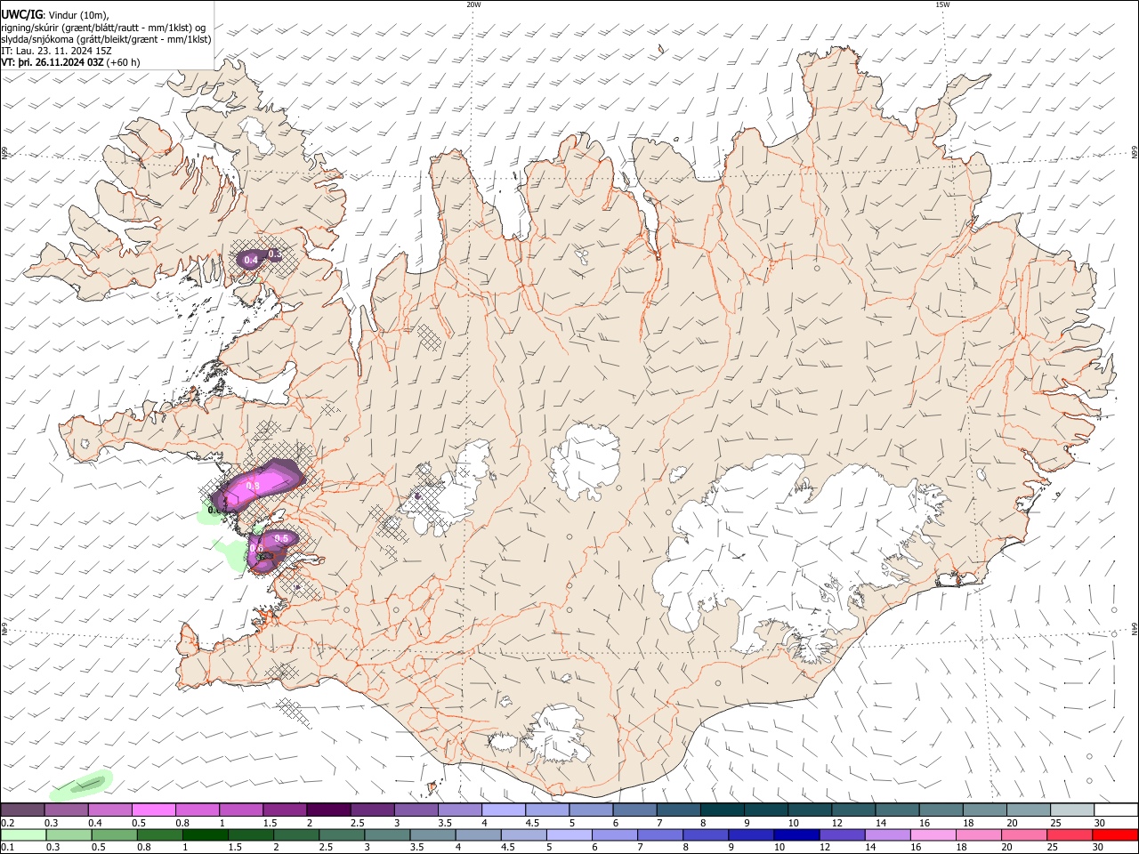Screen dimensions: 1139x854
Task: Click the "0.1" label in the lower legend row
Action: 7,847
